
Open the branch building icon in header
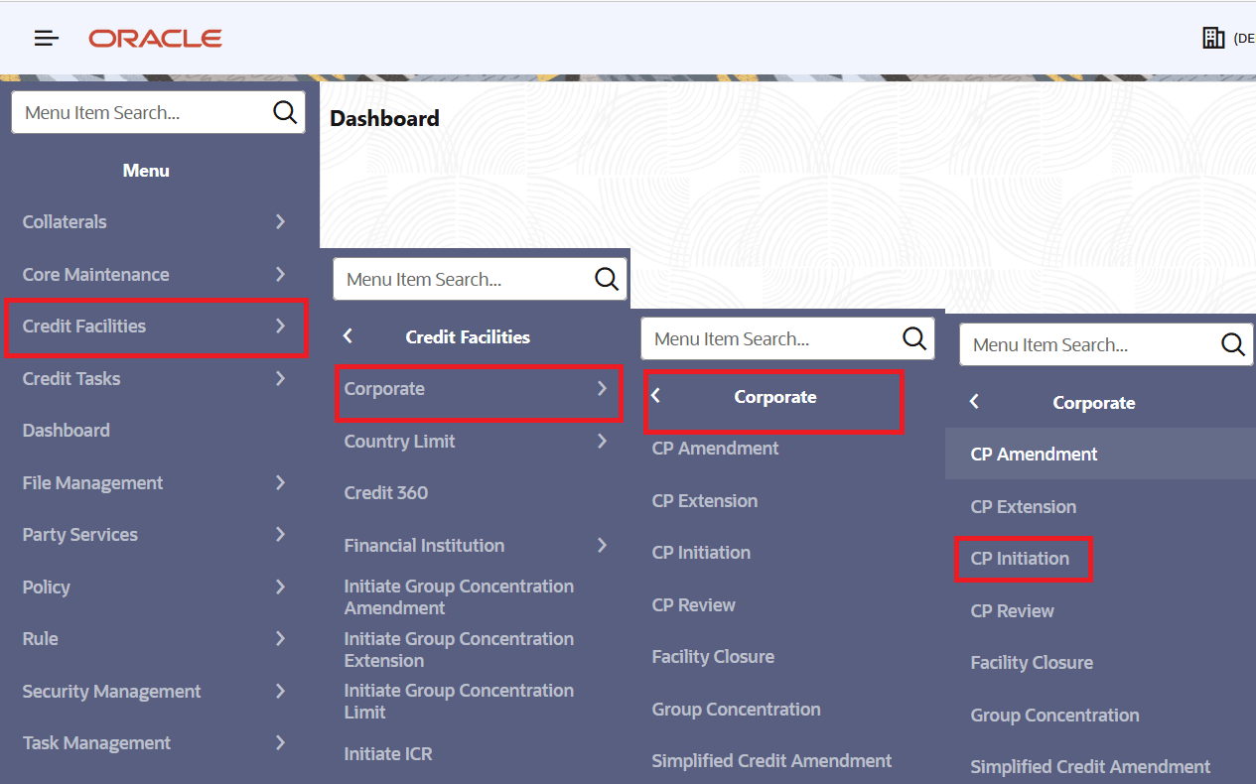(1213, 38)
